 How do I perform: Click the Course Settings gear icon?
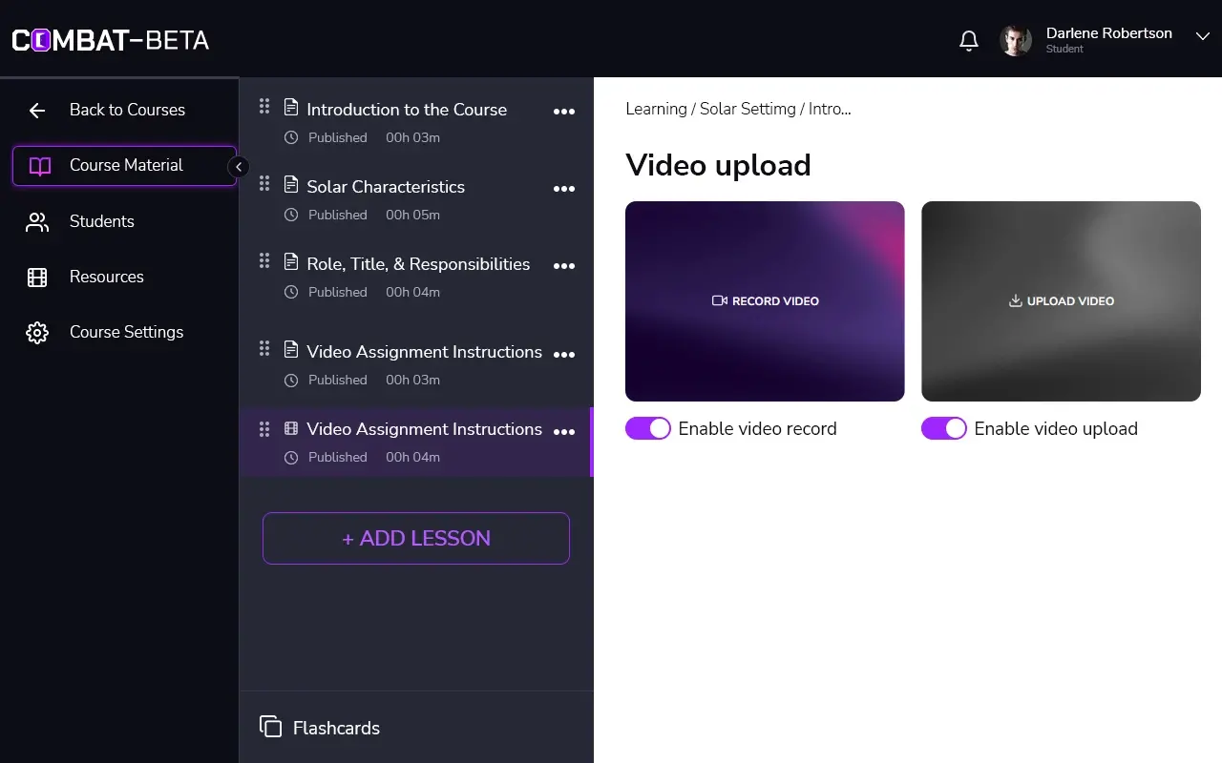[x=37, y=333]
